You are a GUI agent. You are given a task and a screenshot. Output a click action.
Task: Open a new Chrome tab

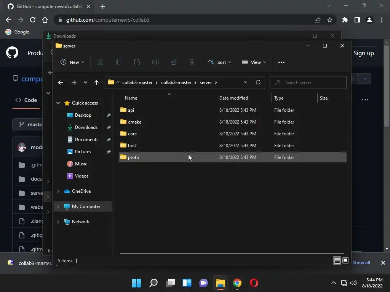pyautogui.click(x=103, y=6)
